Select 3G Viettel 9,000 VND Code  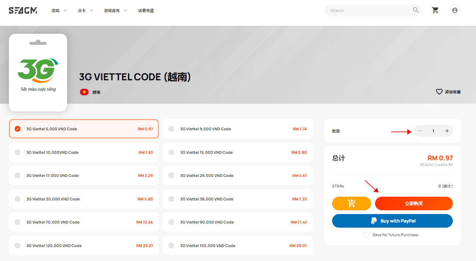coord(238,129)
